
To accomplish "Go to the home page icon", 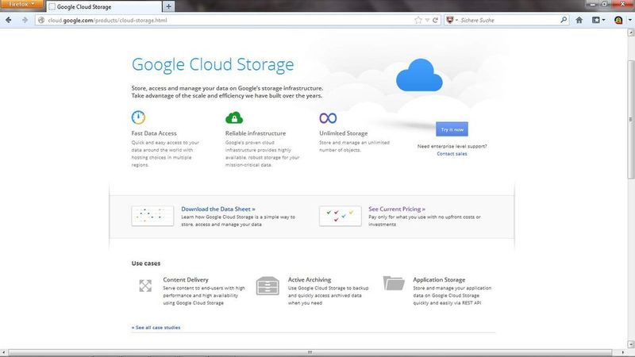I will point(579,20).
